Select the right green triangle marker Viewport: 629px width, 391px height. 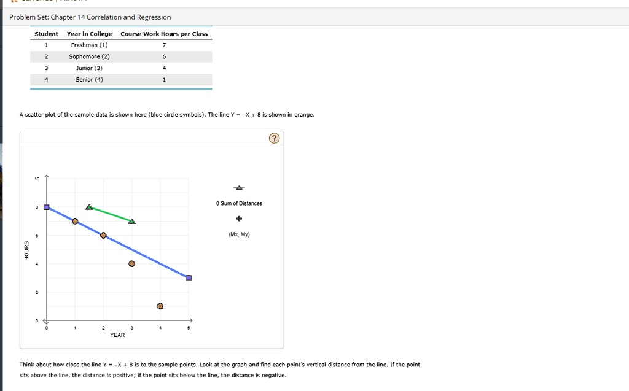[x=131, y=220]
